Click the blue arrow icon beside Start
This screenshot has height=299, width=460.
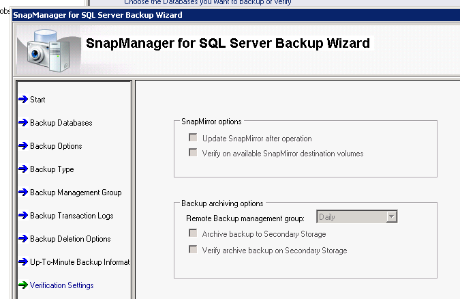pyautogui.click(x=23, y=100)
